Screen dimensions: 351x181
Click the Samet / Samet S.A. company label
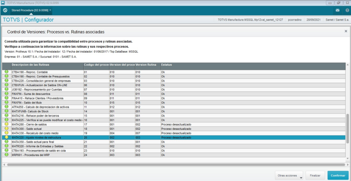(338, 20)
